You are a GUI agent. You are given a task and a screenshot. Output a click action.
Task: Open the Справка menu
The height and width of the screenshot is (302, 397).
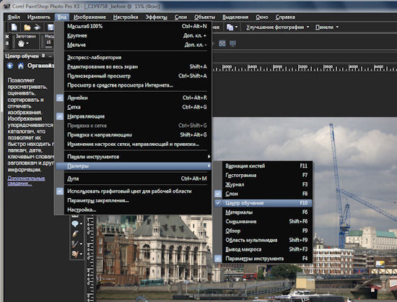[x=285, y=17]
